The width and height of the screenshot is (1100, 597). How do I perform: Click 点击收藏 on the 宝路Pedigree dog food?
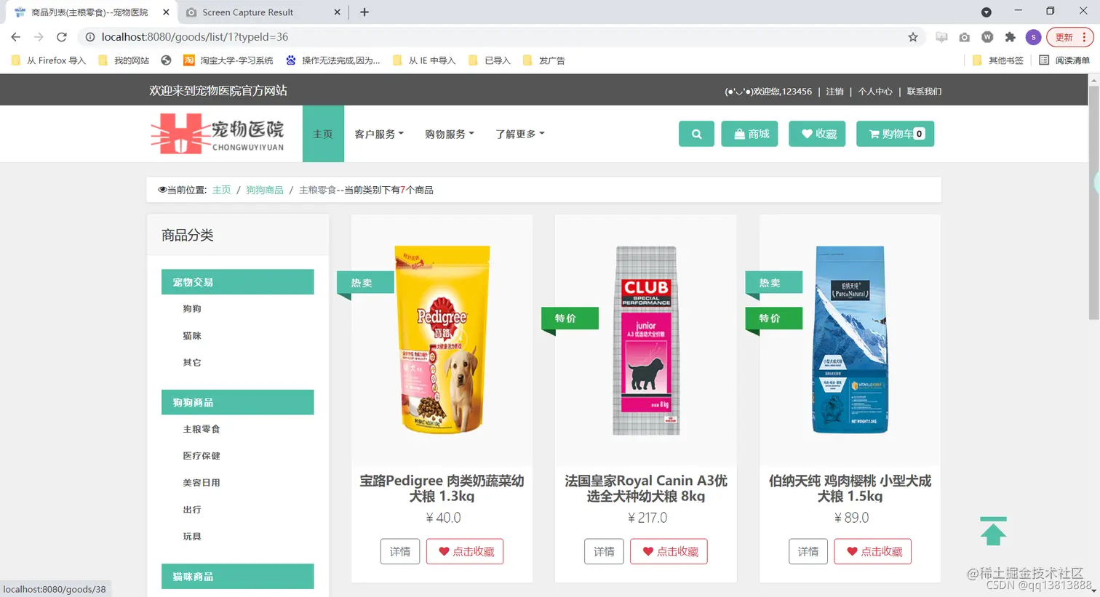pyautogui.click(x=465, y=551)
